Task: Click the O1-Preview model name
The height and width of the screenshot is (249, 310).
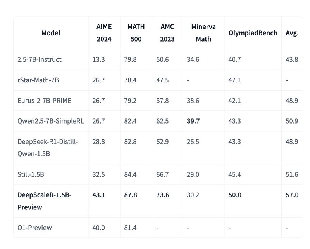Action: pyautogui.click(x=34, y=228)
